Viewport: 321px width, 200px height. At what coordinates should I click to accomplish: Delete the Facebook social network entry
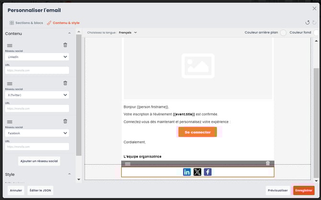pos(65,121)
